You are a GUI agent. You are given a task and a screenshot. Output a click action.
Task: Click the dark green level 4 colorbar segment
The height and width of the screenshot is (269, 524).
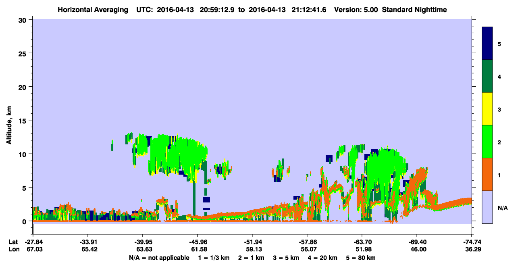tap(487, 76)
